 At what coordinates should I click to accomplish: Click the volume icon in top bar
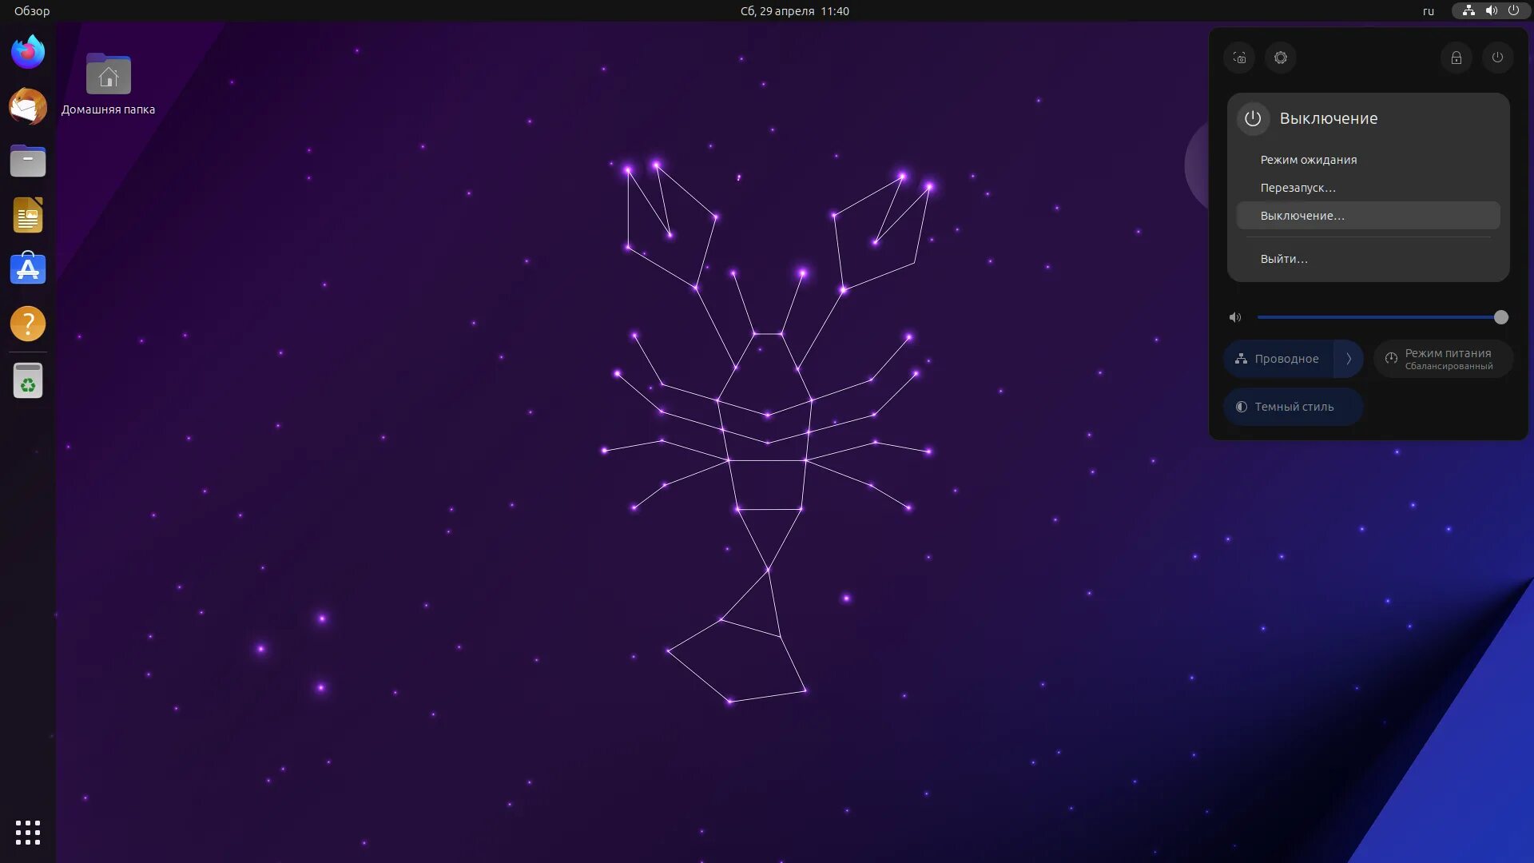(x=1491, y=11)
